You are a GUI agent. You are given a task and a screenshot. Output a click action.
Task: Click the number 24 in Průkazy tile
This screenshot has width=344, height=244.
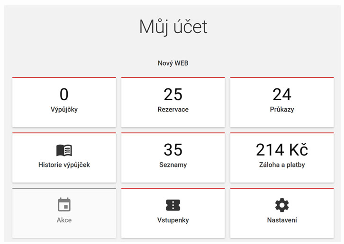click(282, 95)
